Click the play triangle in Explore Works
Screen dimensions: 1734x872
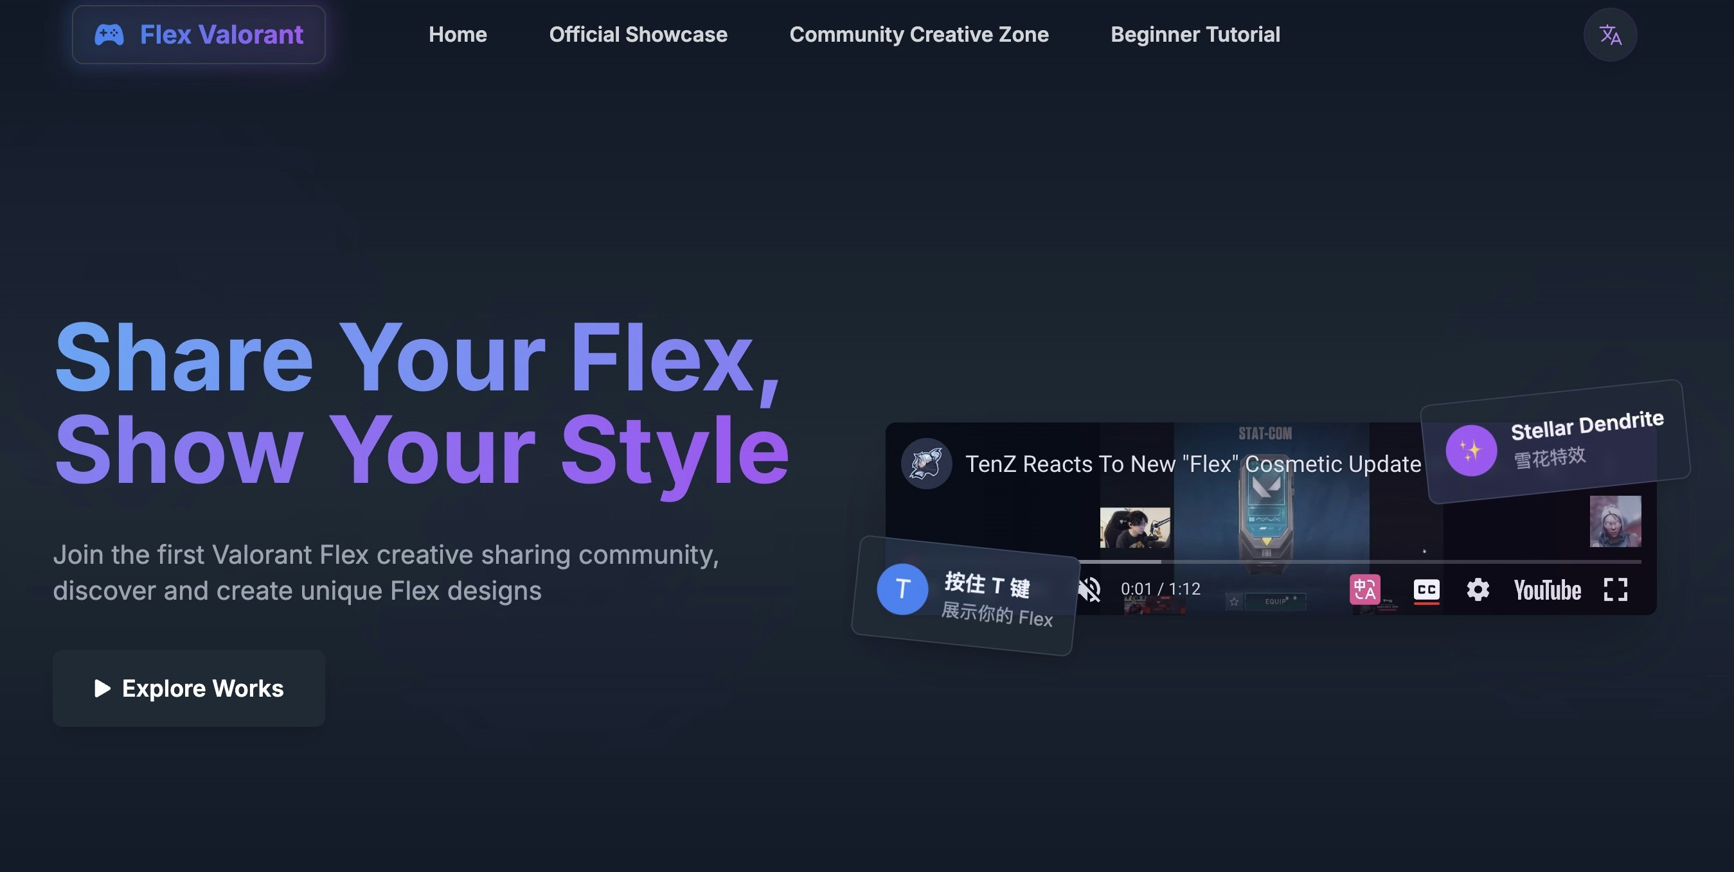coord(102,688)
